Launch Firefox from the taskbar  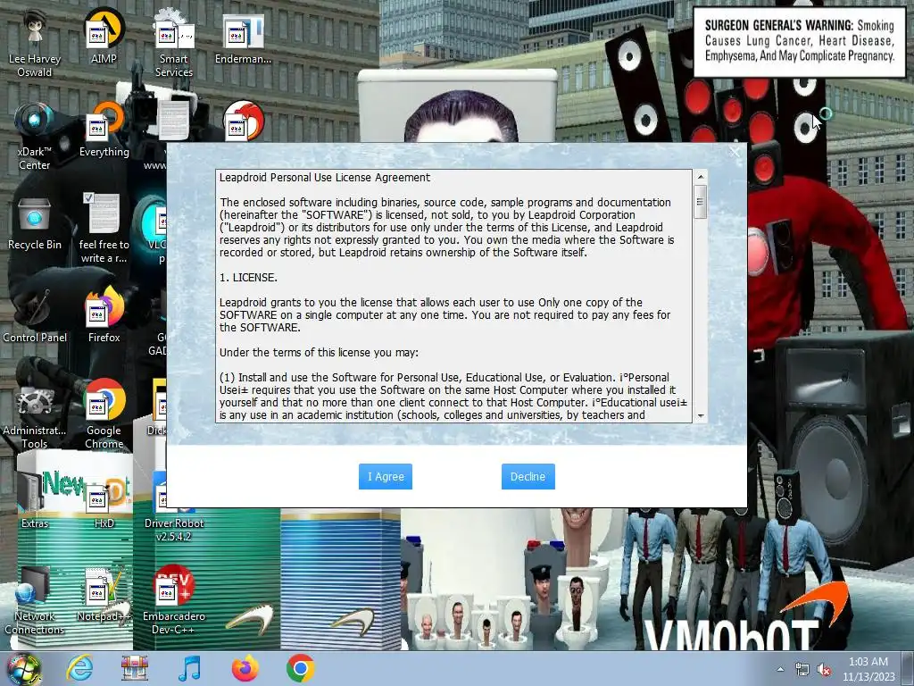click(x=245, y=669)
